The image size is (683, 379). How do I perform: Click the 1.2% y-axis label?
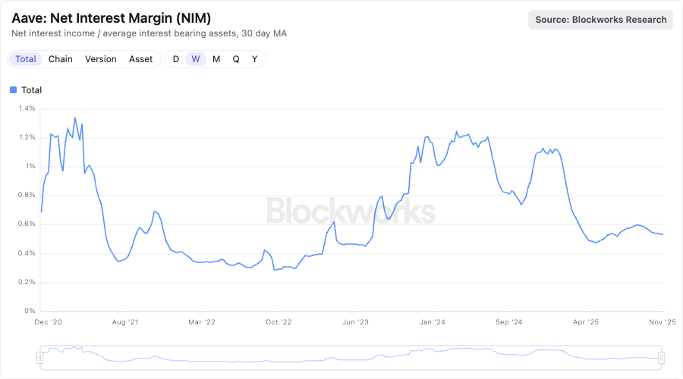tap(27, 137)
